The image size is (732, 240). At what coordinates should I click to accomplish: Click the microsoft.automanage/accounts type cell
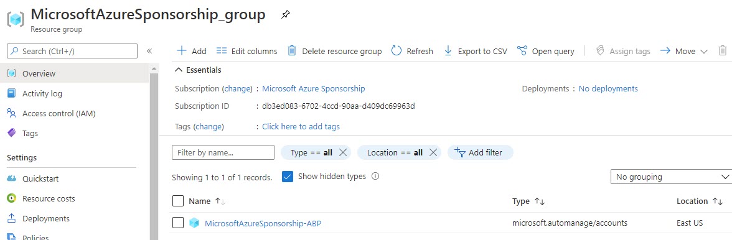570,223
